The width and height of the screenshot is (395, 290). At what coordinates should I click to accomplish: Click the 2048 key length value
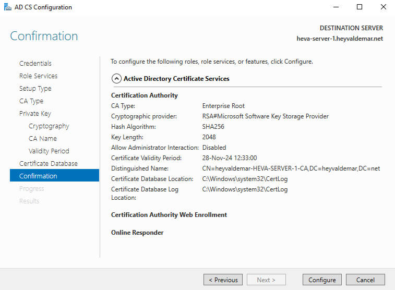pos(209,137)
